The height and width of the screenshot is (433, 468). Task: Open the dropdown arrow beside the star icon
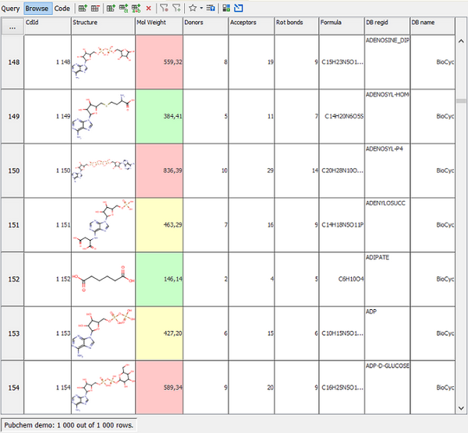coord(200,8)
